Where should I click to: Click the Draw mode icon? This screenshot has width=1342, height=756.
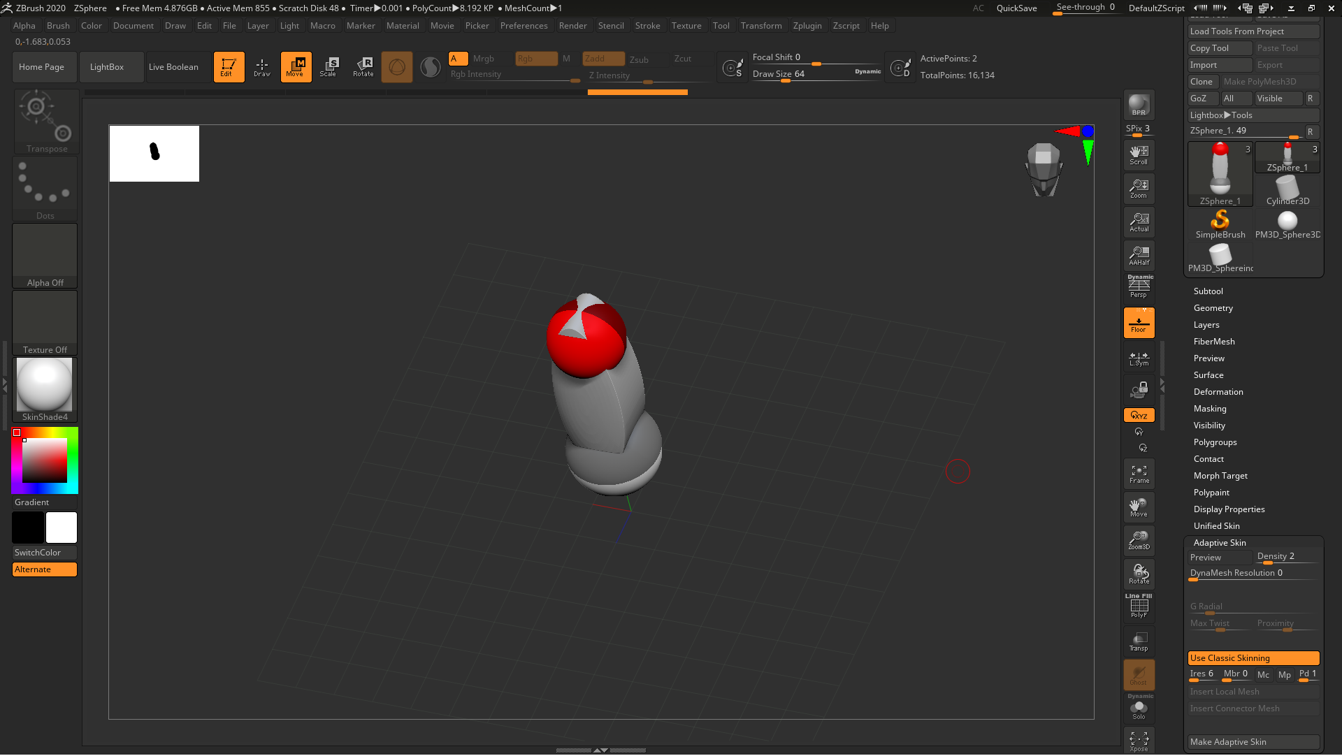click(262, 67)
